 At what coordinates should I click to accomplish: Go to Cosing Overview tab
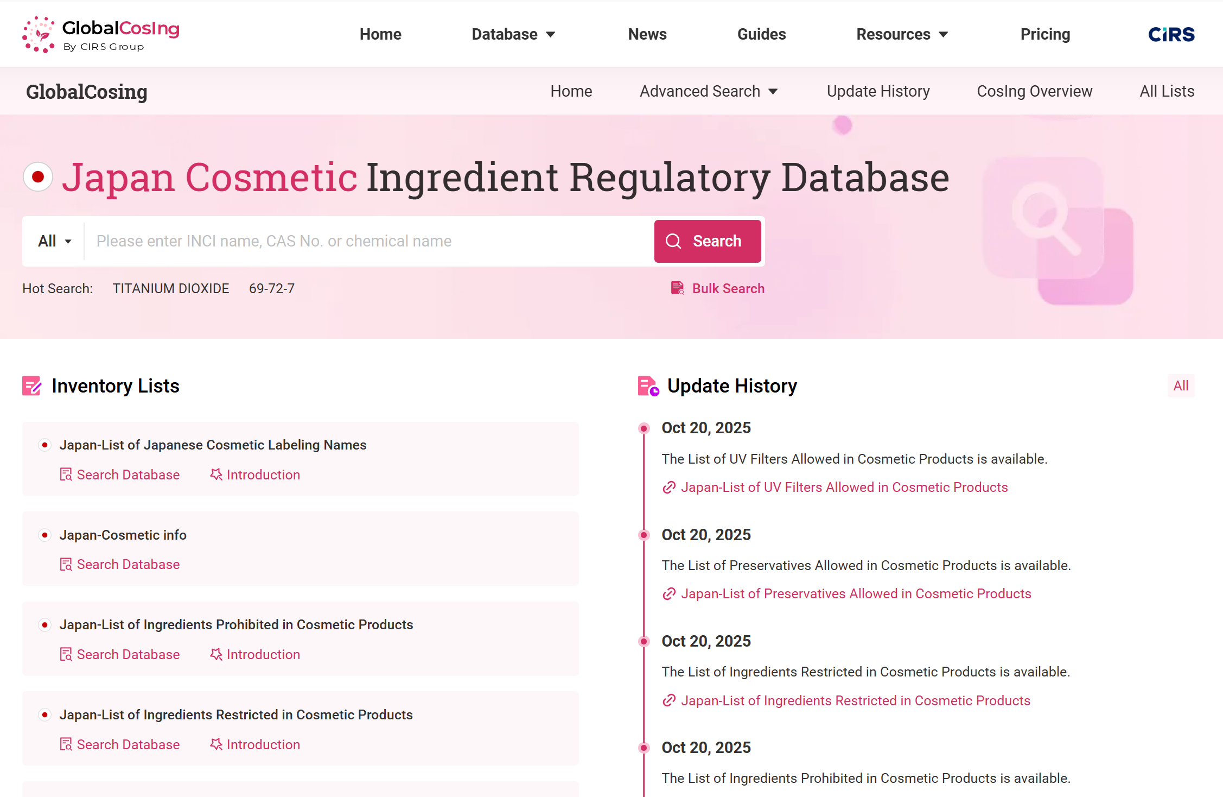coord(1034,91)
